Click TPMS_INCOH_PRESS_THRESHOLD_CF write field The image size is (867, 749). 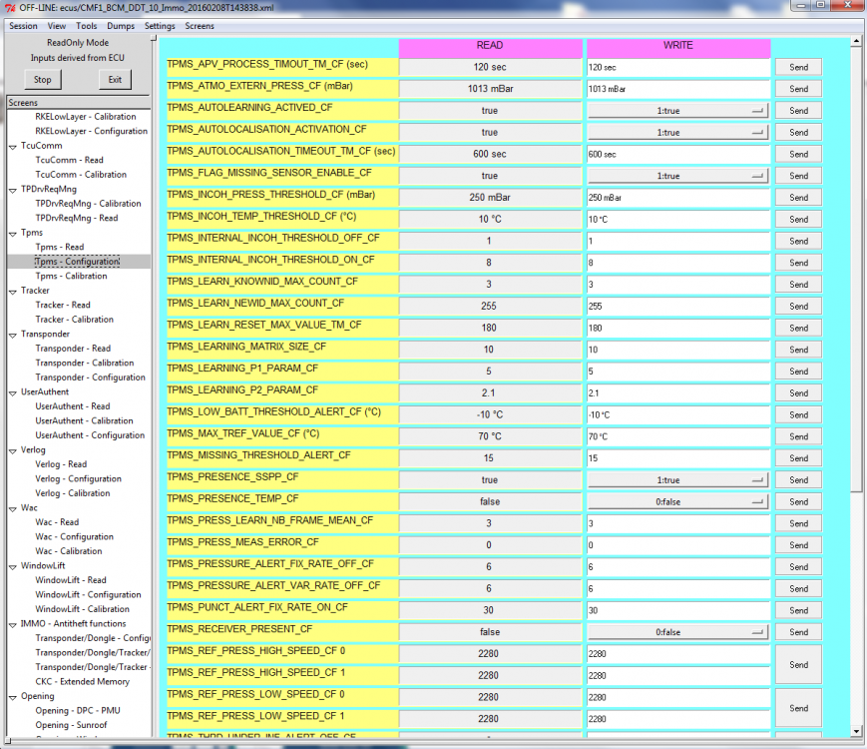(678, 198)
